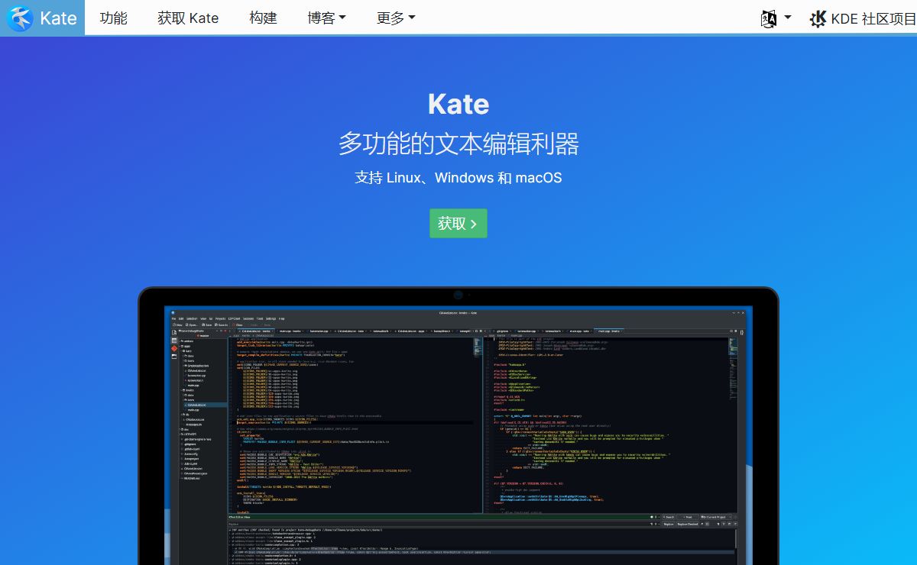Screen dimensions: 917x565
Task: Expand the 更多 dropdown menu
Action: 396,18
